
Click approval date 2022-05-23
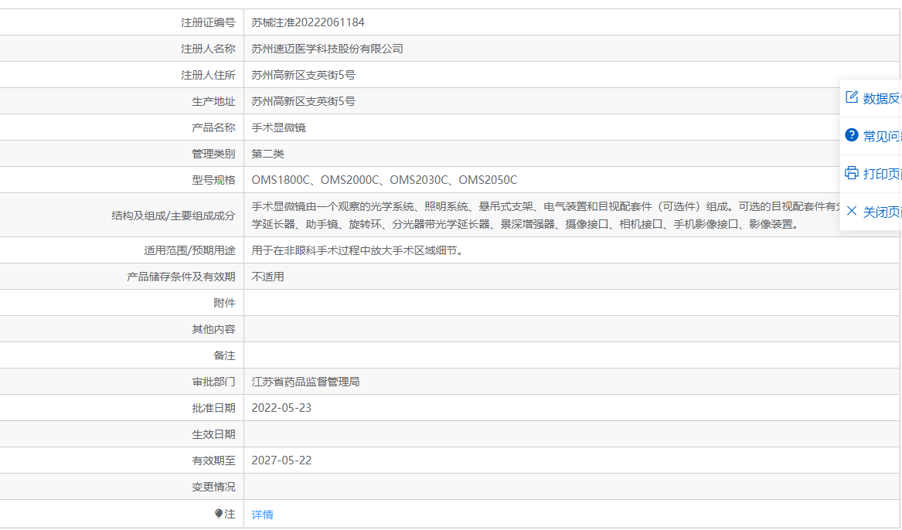pos(281,408)
